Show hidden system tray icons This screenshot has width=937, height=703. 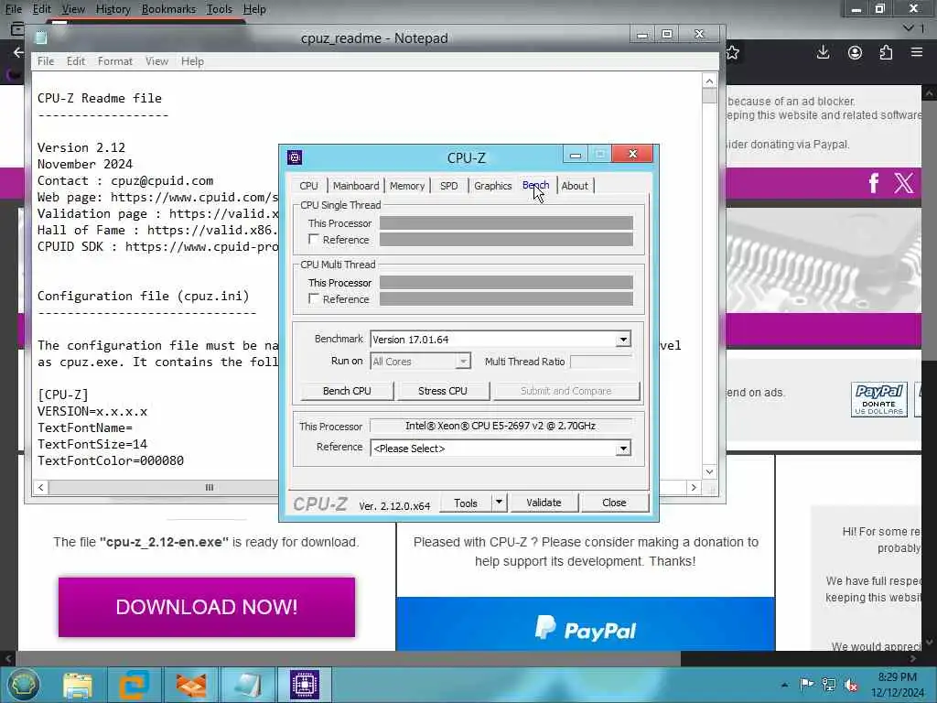784,685
